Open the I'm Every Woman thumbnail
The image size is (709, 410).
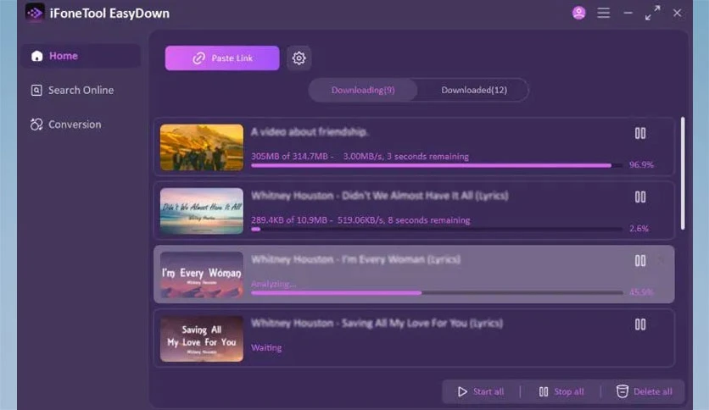pyautogui.click(x=202, y=274)
